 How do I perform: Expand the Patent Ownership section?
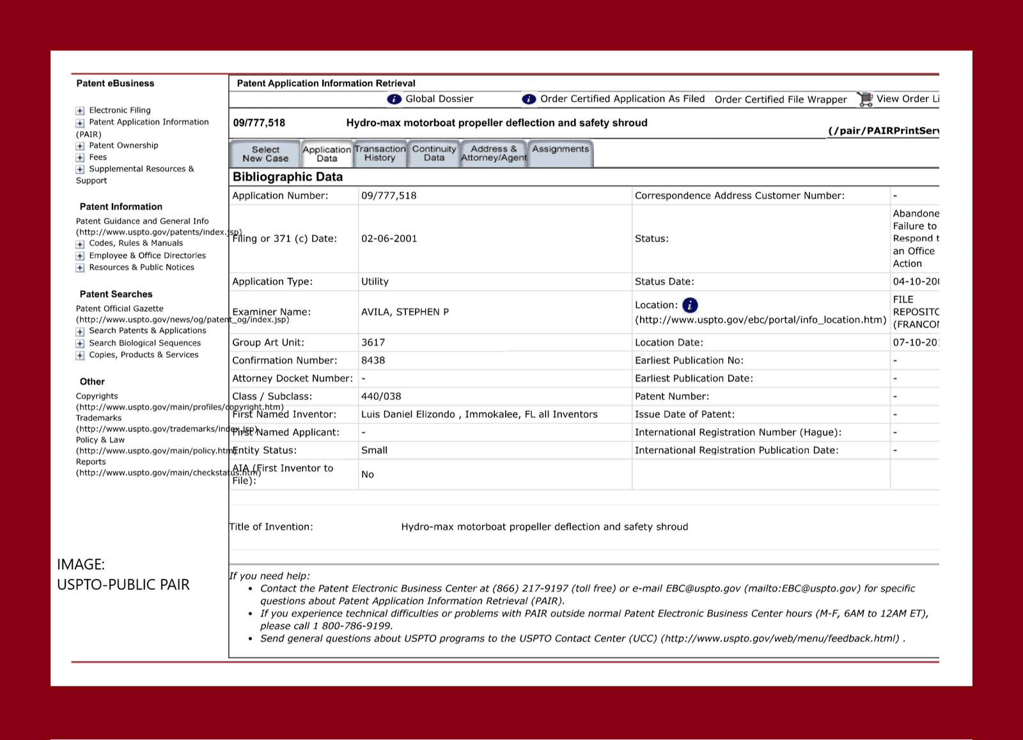coord(80,146)
